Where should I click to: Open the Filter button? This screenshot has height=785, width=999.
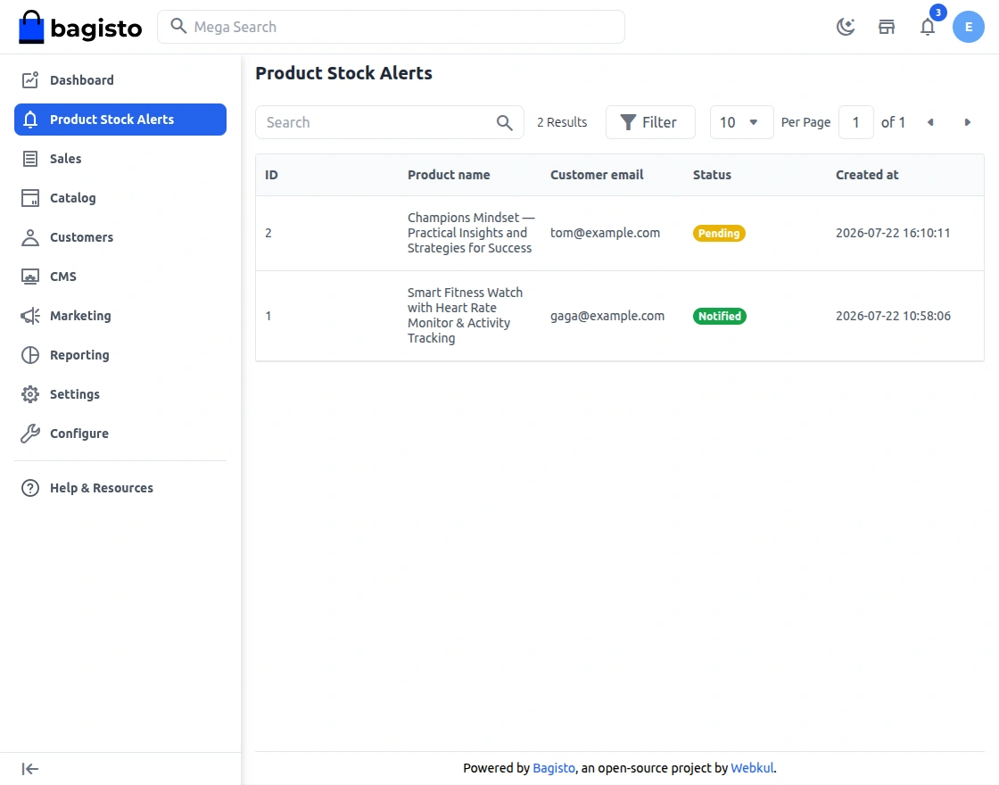pyautogui.click(x=650, y=122)
